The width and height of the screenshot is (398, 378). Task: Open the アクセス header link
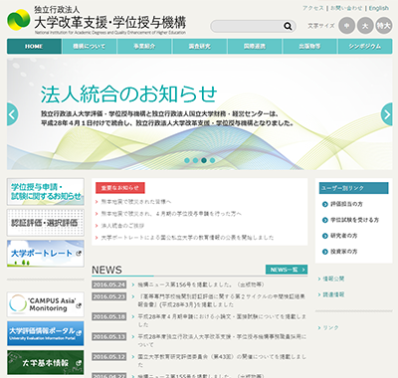click(313, 8)
